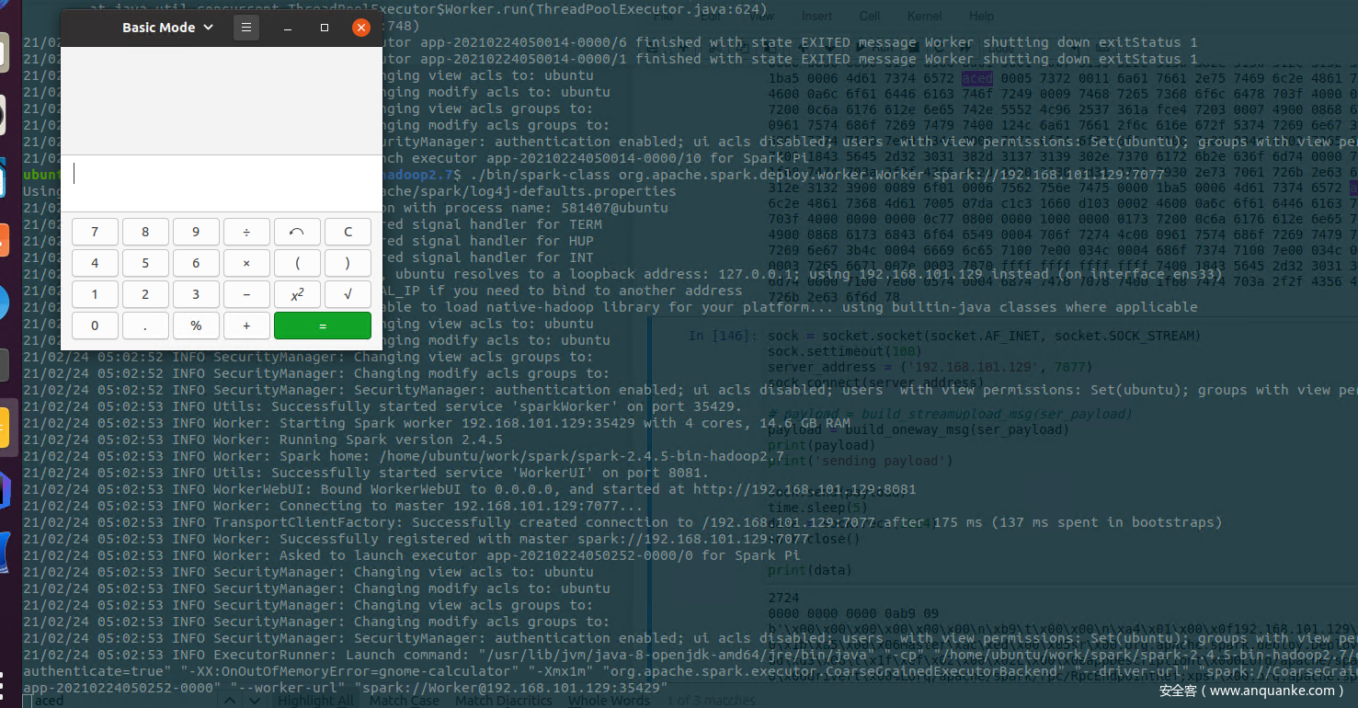Screen dimensions: 1358x708
Task: Click calculator digit 2 button
Action: [145, 294]
